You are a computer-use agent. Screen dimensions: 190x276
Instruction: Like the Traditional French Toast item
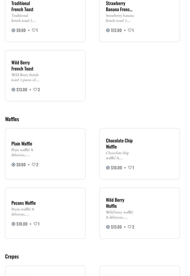[x=33, y=30]
